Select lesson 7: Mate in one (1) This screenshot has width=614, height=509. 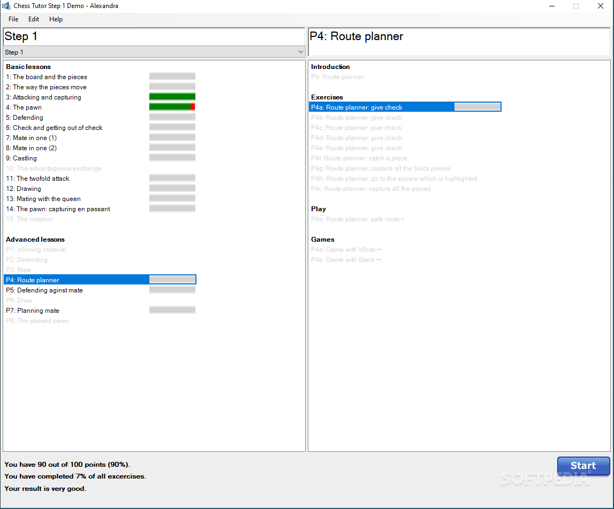click(x=32, y=138)
